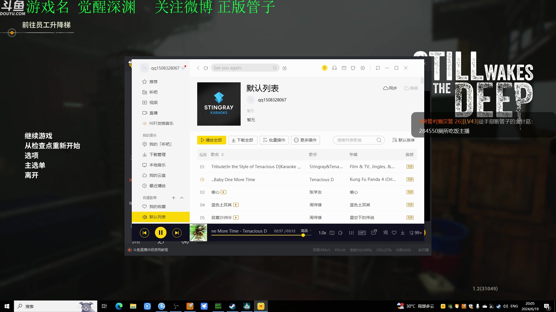Click the 同步 sync button
The image size is (556, 312).
(x=390, y=88)
